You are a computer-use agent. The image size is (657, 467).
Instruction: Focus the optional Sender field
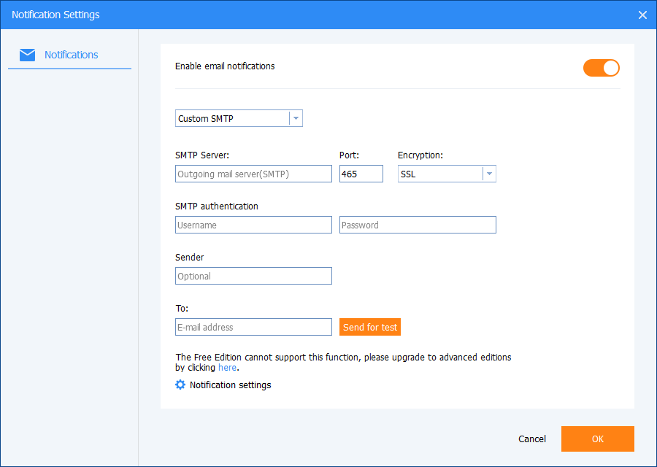[x=253, y=276]
